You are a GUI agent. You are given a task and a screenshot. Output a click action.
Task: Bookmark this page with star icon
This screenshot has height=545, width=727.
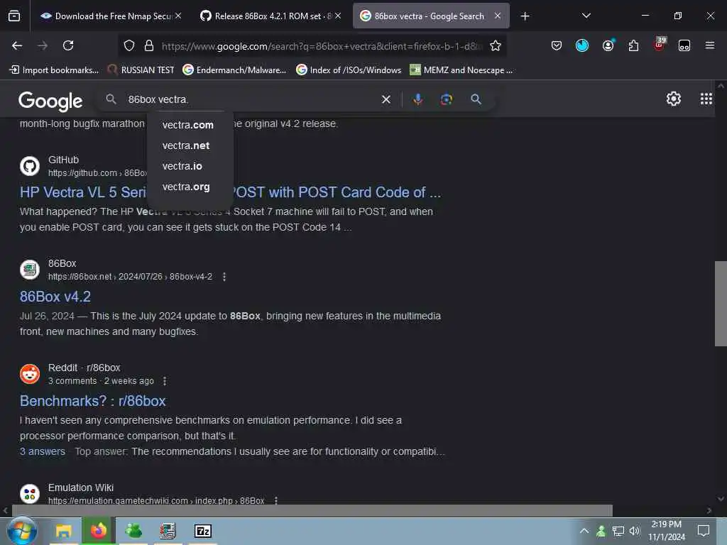pyautogui.click(x=496, y=45)
